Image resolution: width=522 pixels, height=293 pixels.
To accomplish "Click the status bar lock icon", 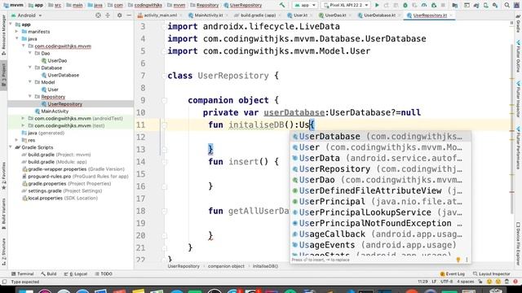I will point(480,282).
